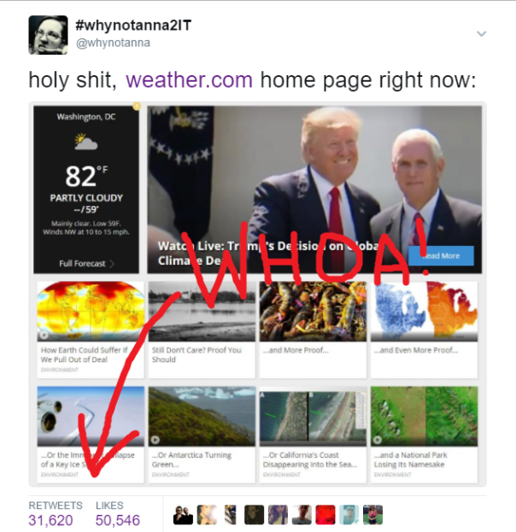Click the @whynotanna handle
Viewport: 516px width, 532px height.
[113, 43]
